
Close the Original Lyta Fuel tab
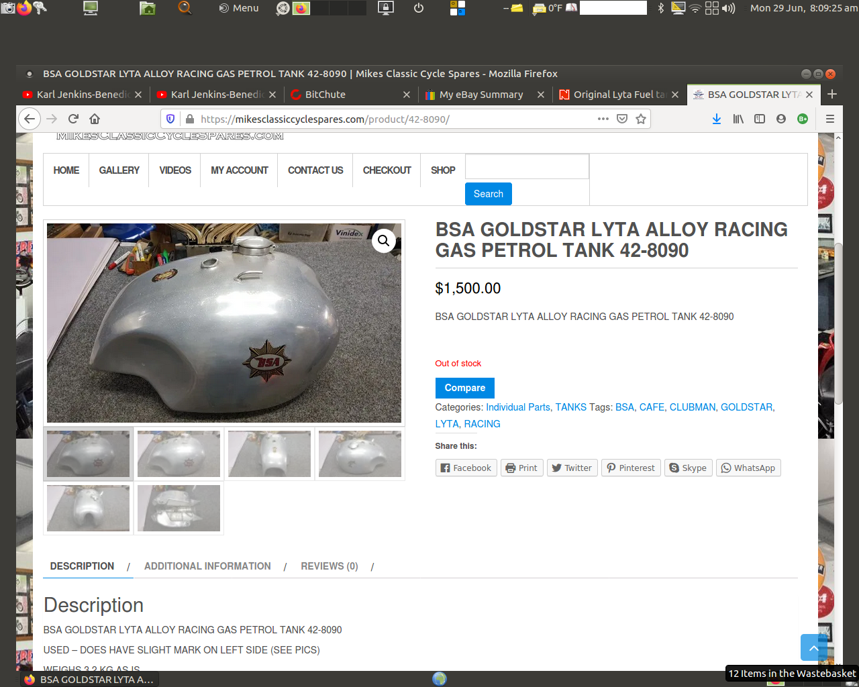click(x=675, y=95)
